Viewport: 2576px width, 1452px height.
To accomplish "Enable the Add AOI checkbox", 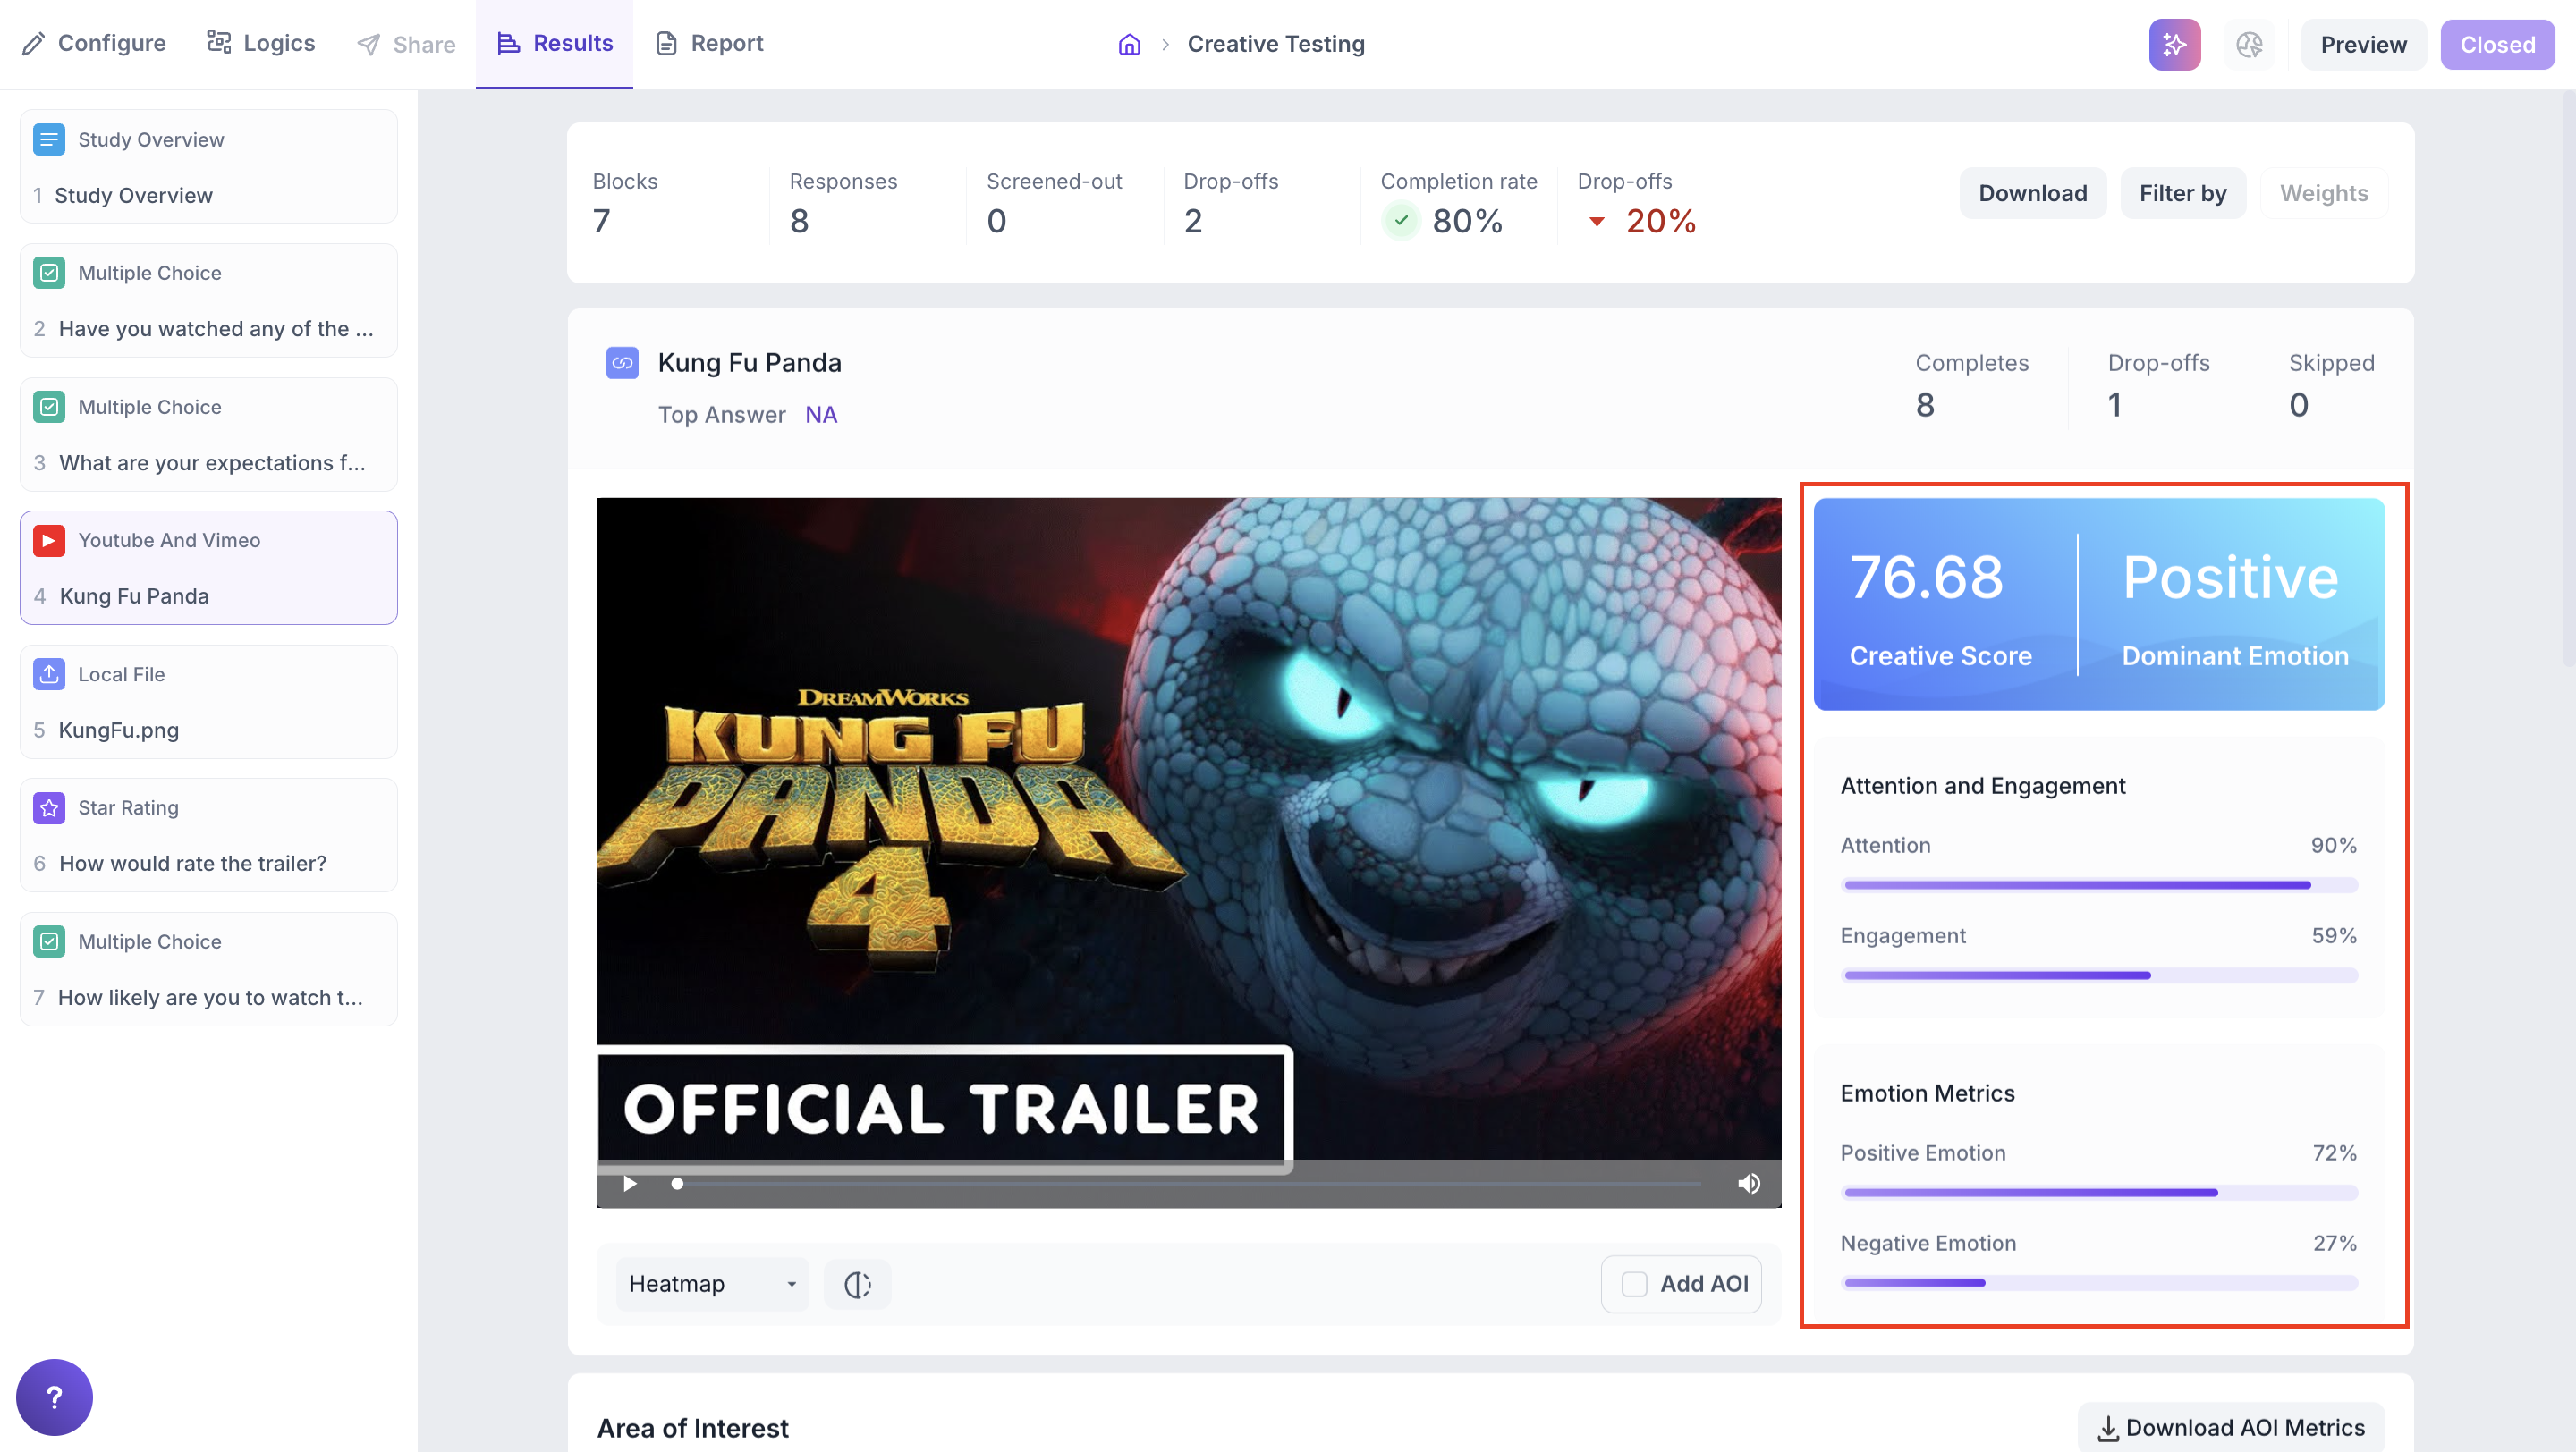I will click(x=1634, y=1284).
